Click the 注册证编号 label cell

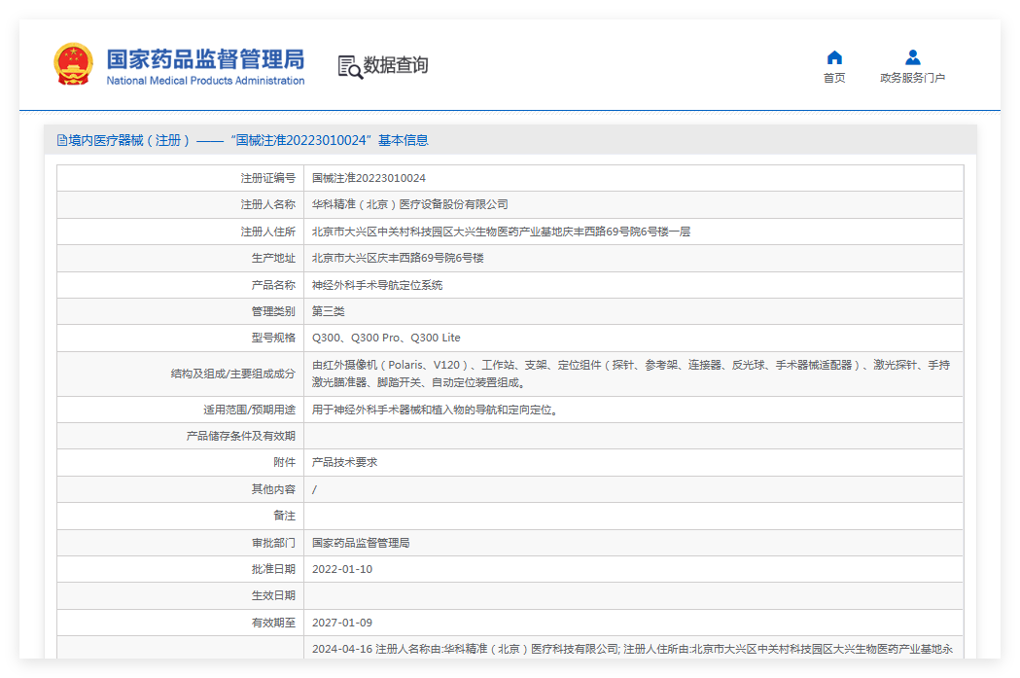(x=180, y=178)
